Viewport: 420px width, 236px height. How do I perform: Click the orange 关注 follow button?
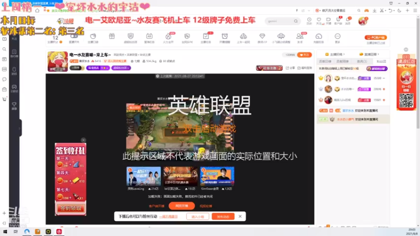(304, 55)
